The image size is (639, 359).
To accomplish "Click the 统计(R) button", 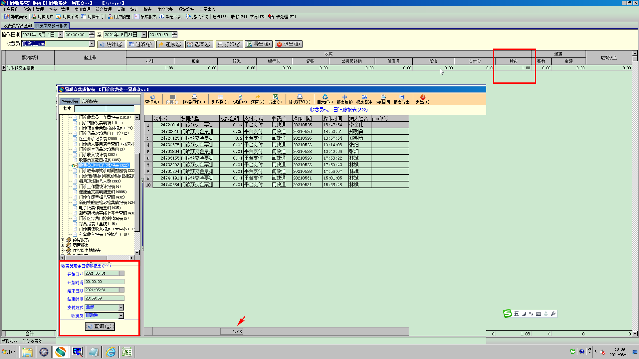I will 111,44.
